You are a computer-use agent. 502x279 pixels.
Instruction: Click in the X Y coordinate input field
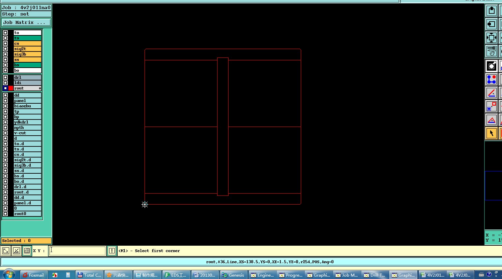pyautogui.click(x=77, y=251)
